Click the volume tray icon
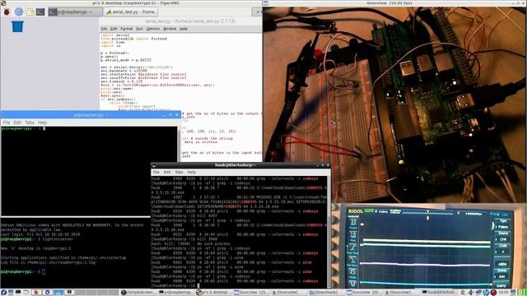This screenshot has height=296, width=527. pos(470,293)
